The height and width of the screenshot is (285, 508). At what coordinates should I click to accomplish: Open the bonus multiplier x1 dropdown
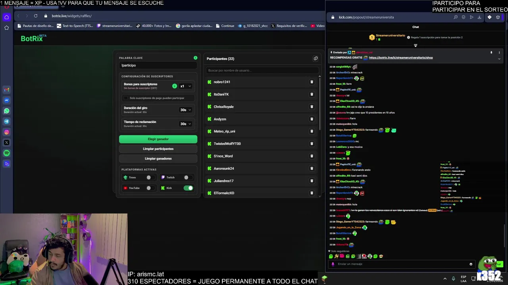(x=185, y=86)
